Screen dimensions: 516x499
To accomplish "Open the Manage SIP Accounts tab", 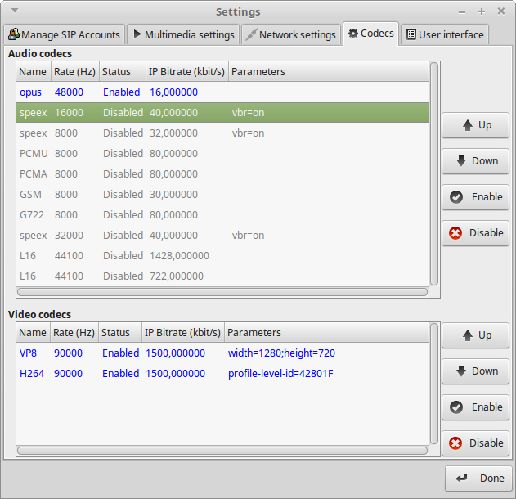I will tap(65, 34).
